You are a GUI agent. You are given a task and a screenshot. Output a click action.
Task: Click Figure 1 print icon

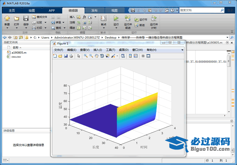71,56
